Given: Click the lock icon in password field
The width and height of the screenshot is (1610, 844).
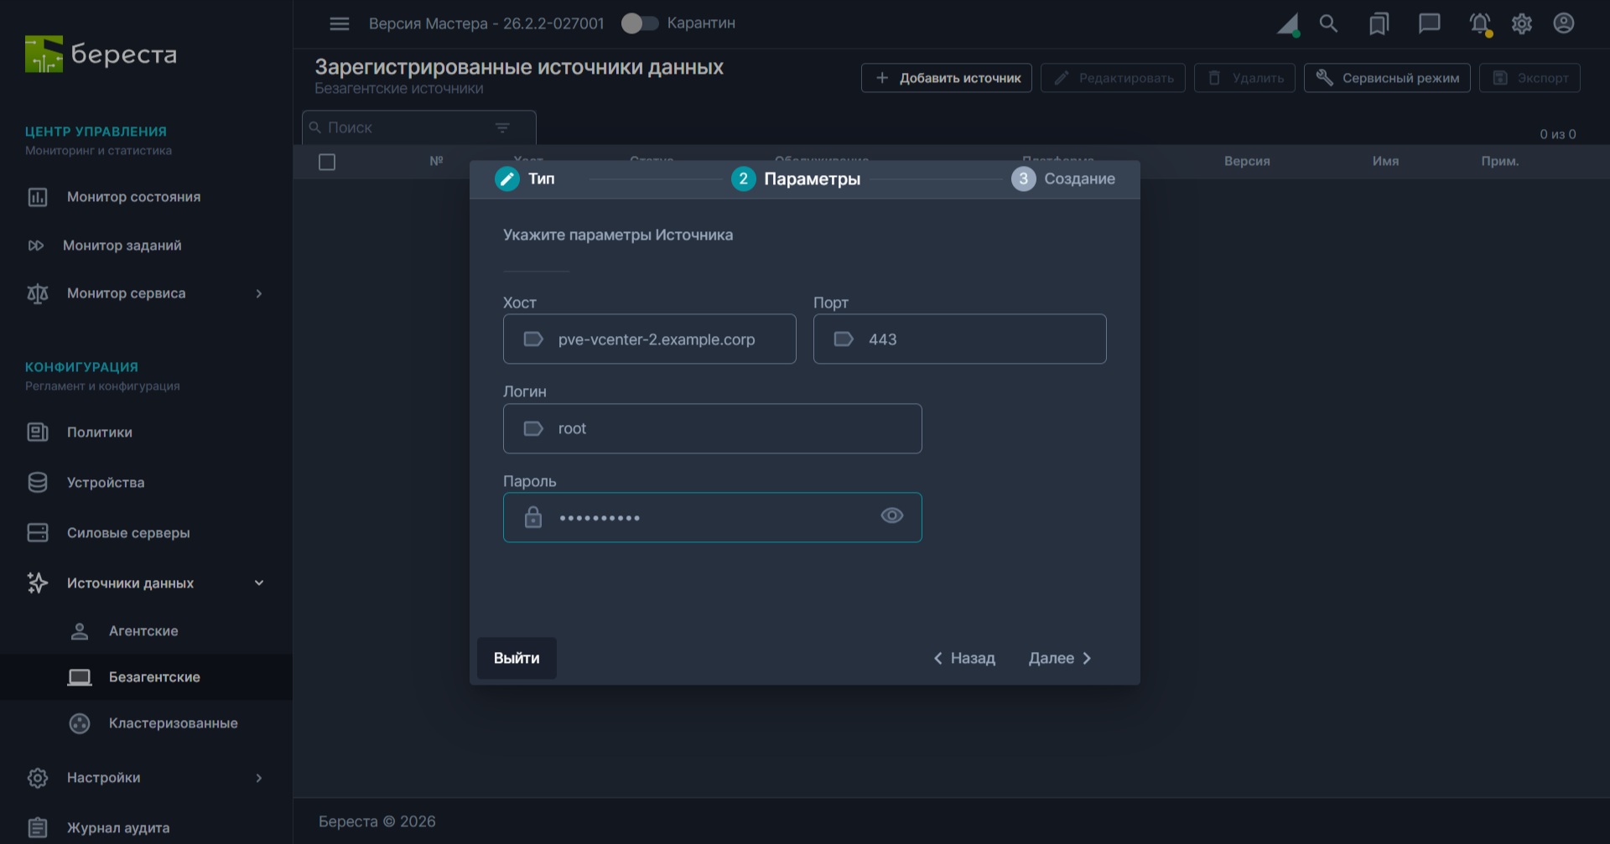Looking at the screenshot, I should [x=533, y=517].
